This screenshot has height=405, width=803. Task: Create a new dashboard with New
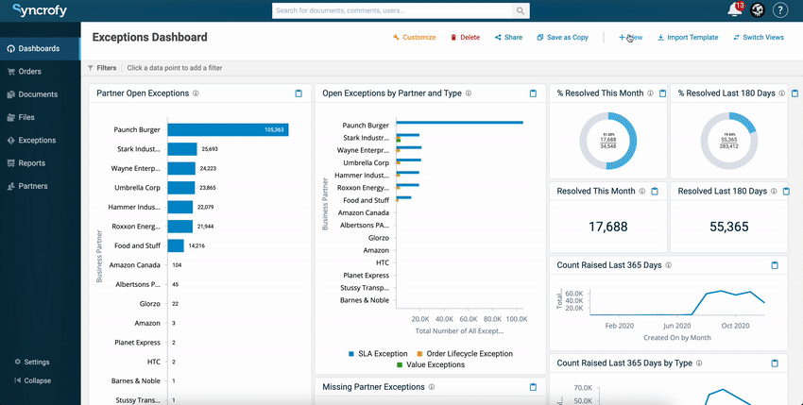click(630, 38)
